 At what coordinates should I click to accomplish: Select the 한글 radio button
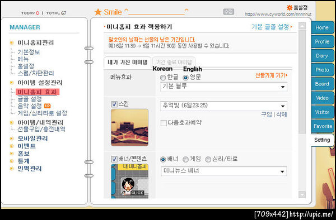[x=163, y=78]
